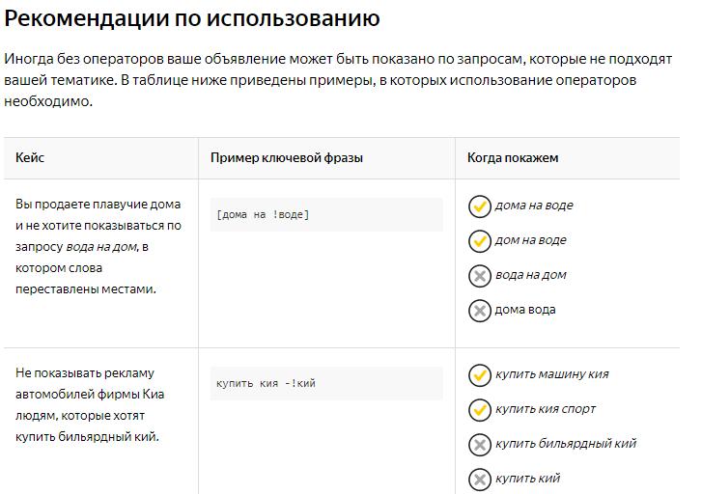Click the italic text 'вода на дом' in case description
The width and height of the screenshot is (702, 494).
(x=101, y=247)
